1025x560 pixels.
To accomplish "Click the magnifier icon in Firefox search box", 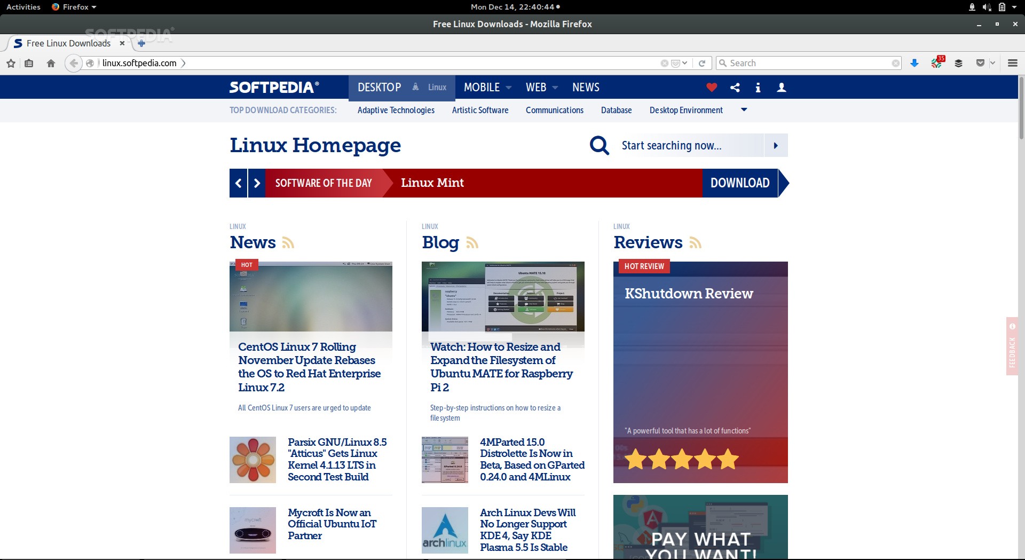I will [x=723, y=63].
